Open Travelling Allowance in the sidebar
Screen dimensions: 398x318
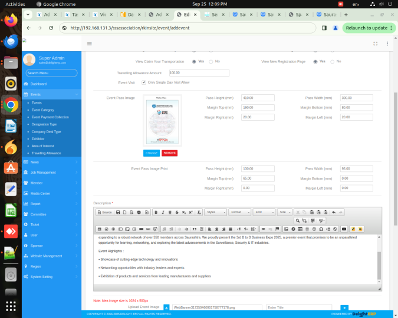47,153
